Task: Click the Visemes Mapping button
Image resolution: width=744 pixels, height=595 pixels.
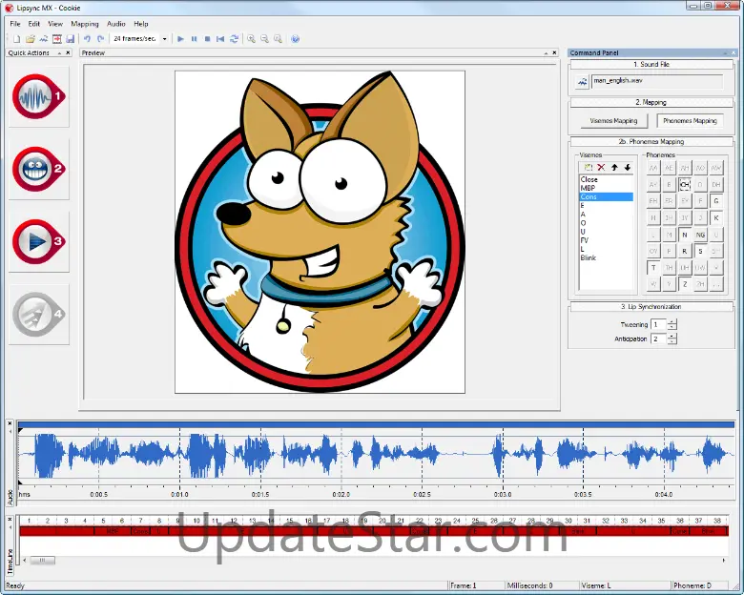Action: (x=613, y=121)
